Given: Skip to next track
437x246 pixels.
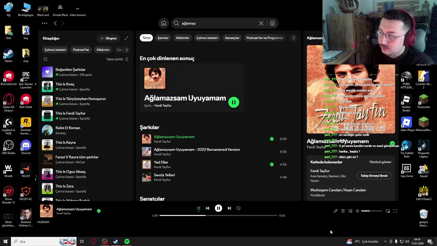Looking at the screenshot, I should [229, 208].
